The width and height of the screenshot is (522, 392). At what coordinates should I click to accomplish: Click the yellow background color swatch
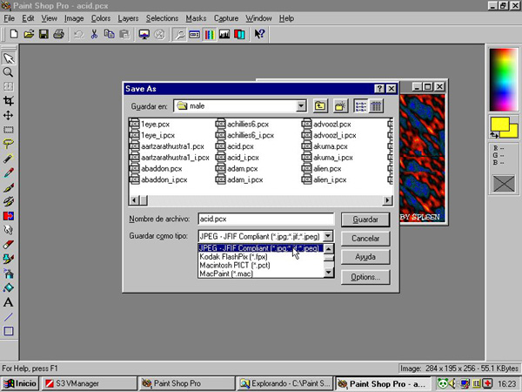[512, 133]
